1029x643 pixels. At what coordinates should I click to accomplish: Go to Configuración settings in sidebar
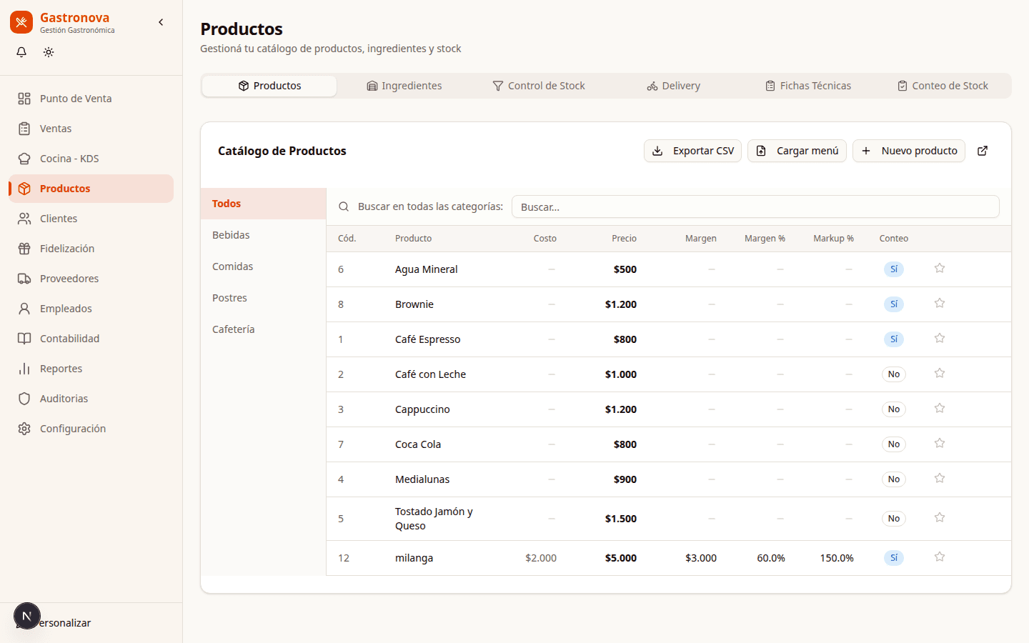(x=72, y=429)
